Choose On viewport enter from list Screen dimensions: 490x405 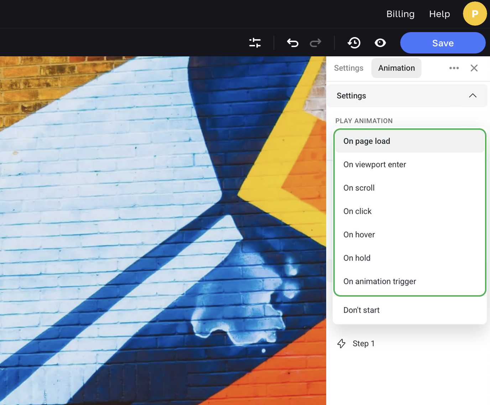click(375, 165)
